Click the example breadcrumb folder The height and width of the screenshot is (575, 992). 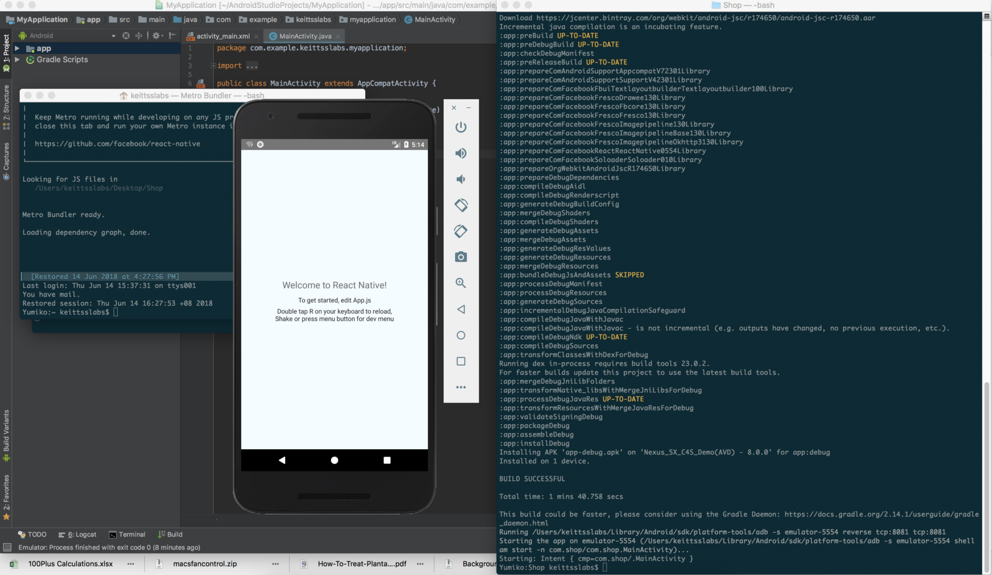[258, 20]
